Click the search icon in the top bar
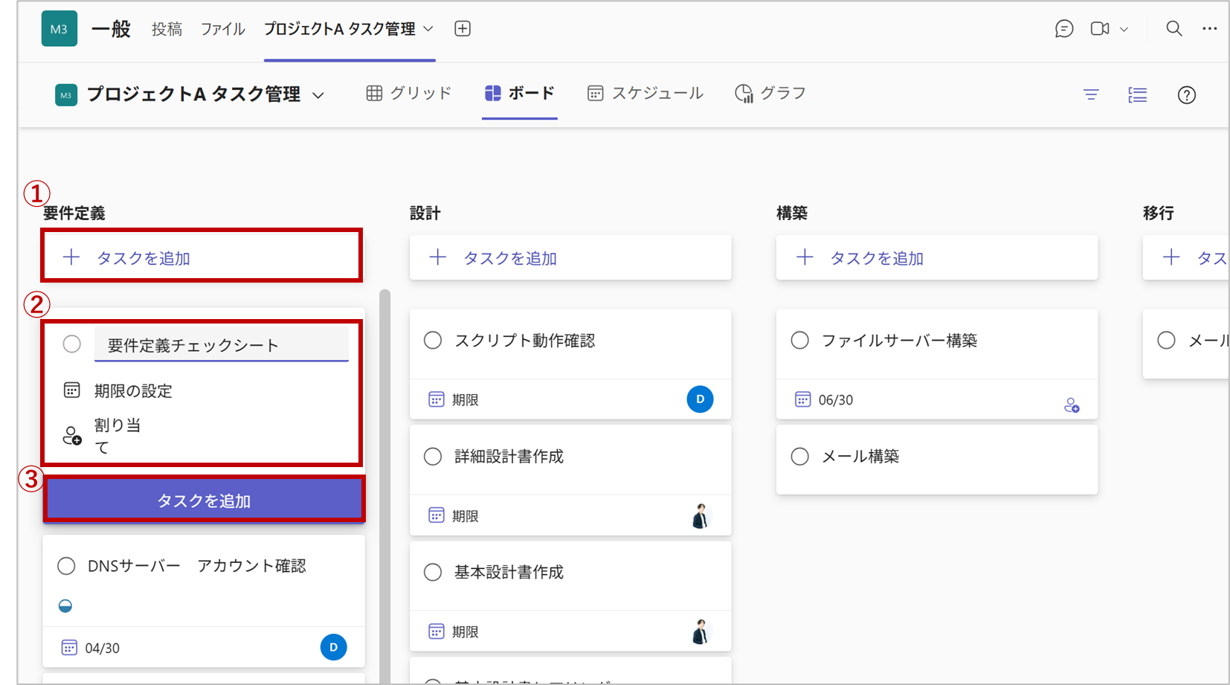This screenshot has width=1230, height=685. click(x=1173, y=28)
